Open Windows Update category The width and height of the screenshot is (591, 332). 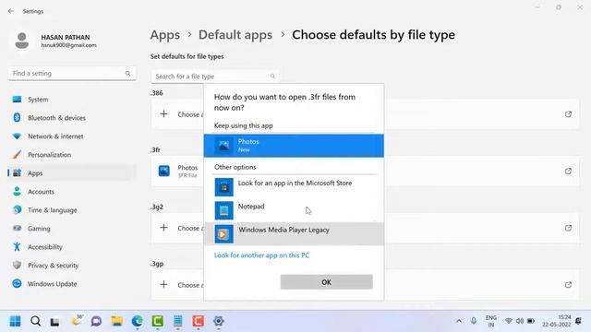coord(72,284)
